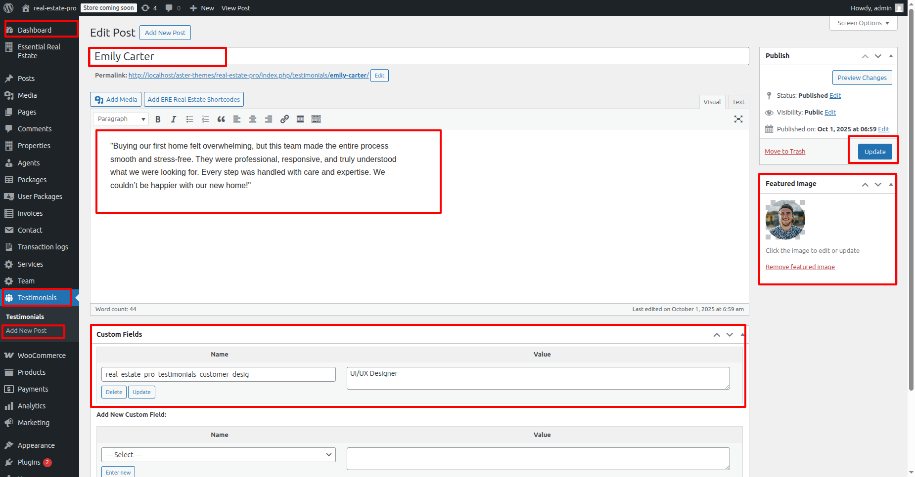This screenshot has width=915, height=477.
Task: Expand the Screen Options panel
Action: (863, 23)
